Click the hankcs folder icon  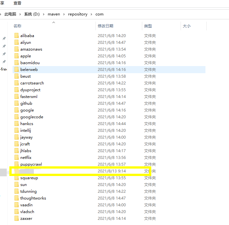[x=16, y=123]
